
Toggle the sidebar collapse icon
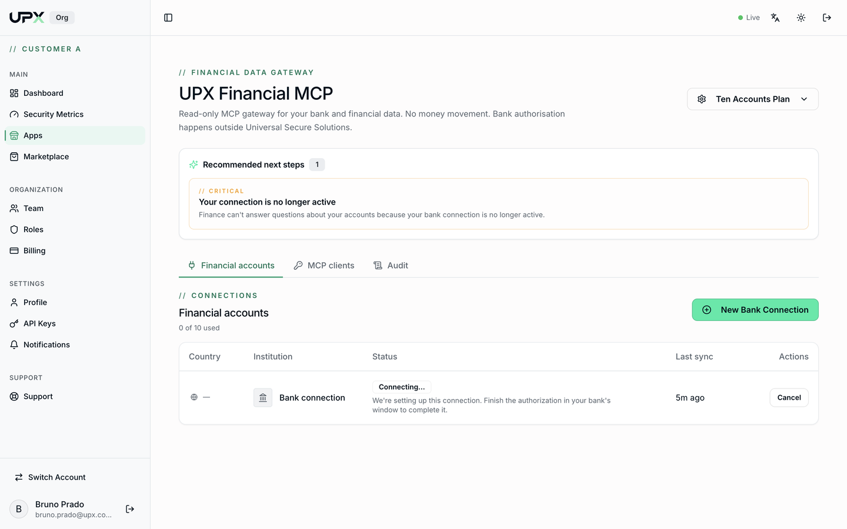click(x=168, y=18)
